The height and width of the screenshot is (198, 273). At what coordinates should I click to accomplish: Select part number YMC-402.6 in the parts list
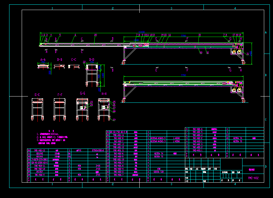(x=198, y=129)
